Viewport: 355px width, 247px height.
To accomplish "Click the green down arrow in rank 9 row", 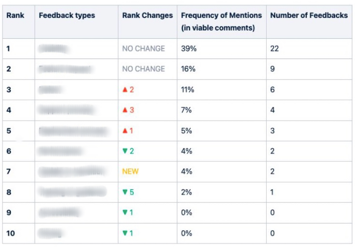I will point(125,213).
